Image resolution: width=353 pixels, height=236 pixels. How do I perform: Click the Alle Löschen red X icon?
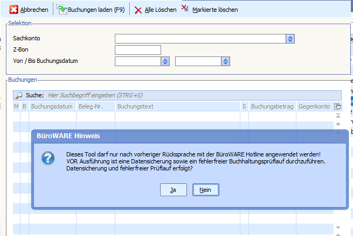(139, 10)
